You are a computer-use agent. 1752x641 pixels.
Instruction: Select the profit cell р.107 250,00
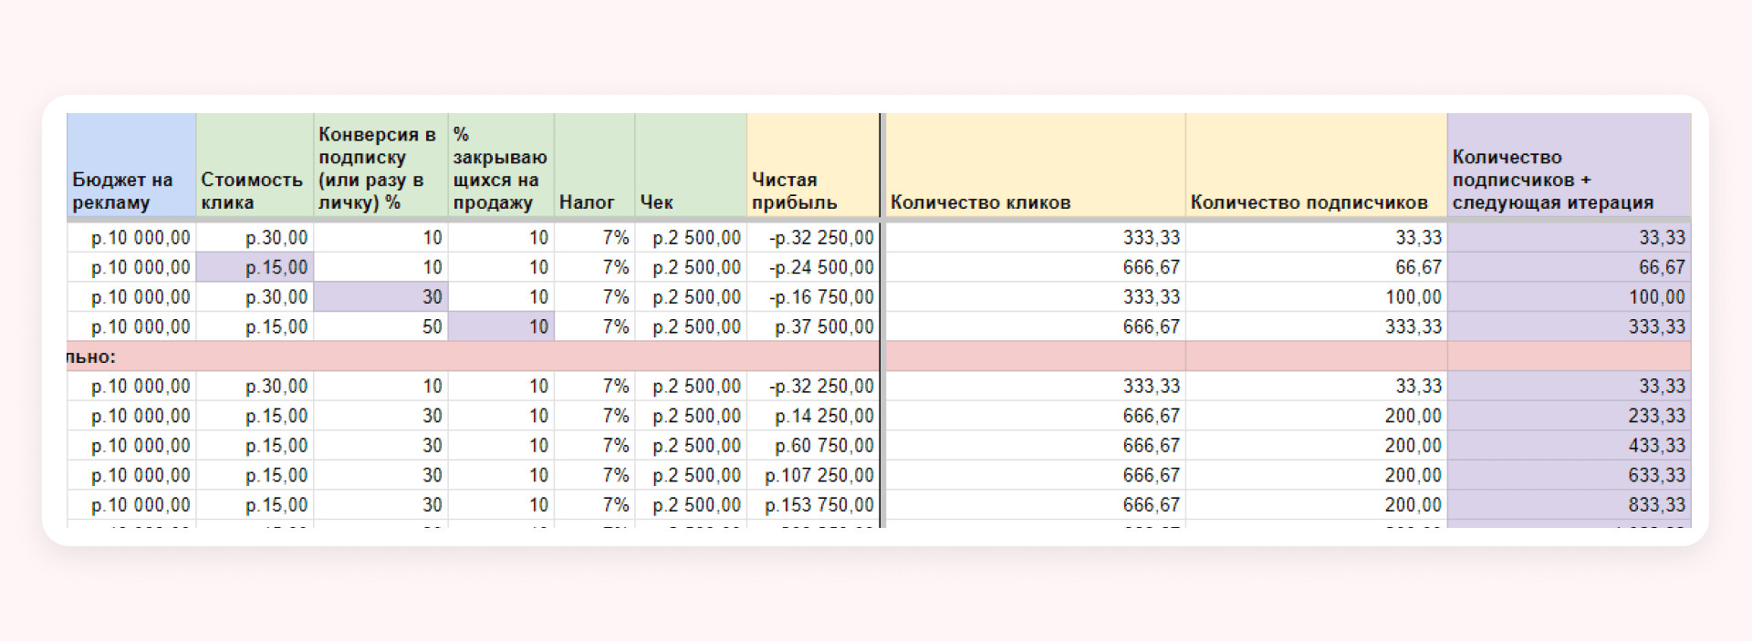click(x=812, y=475)
